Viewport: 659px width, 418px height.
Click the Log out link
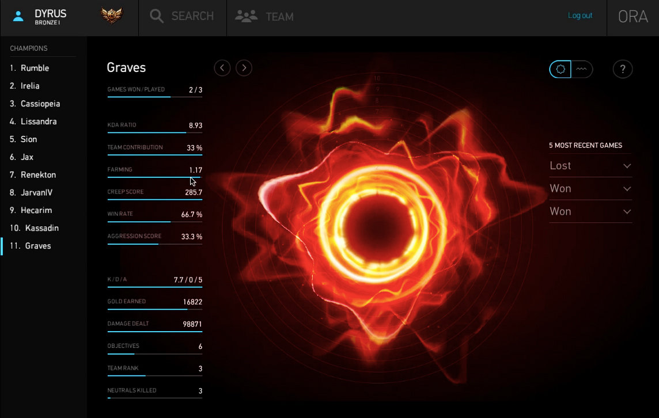580,16
